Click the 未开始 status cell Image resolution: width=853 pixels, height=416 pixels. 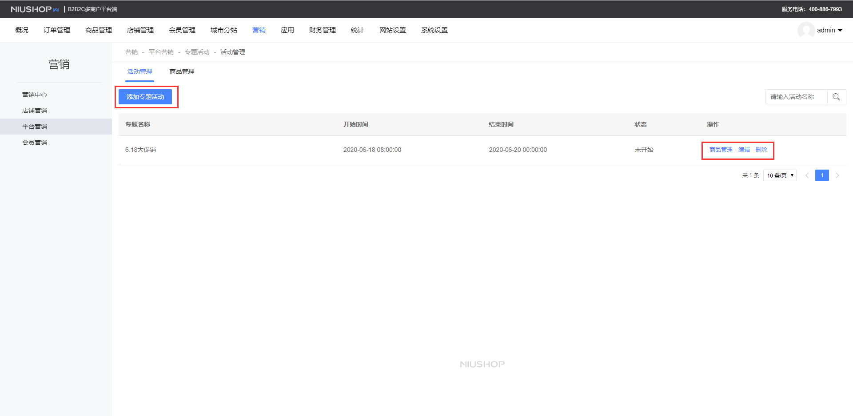pyautogui.click(x=644, y=150)
